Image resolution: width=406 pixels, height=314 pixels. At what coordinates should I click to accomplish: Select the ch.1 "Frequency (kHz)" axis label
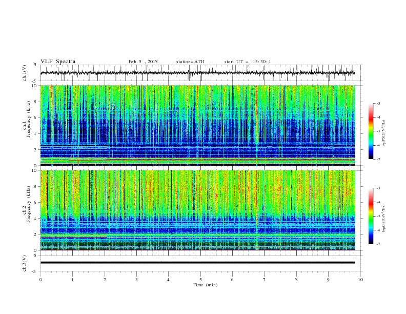coord(28,118)
